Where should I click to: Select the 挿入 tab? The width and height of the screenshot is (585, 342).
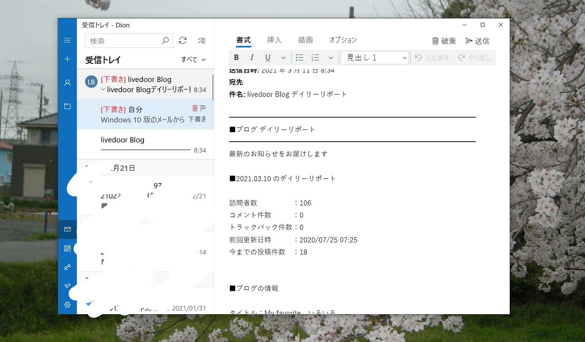point(274,40)
